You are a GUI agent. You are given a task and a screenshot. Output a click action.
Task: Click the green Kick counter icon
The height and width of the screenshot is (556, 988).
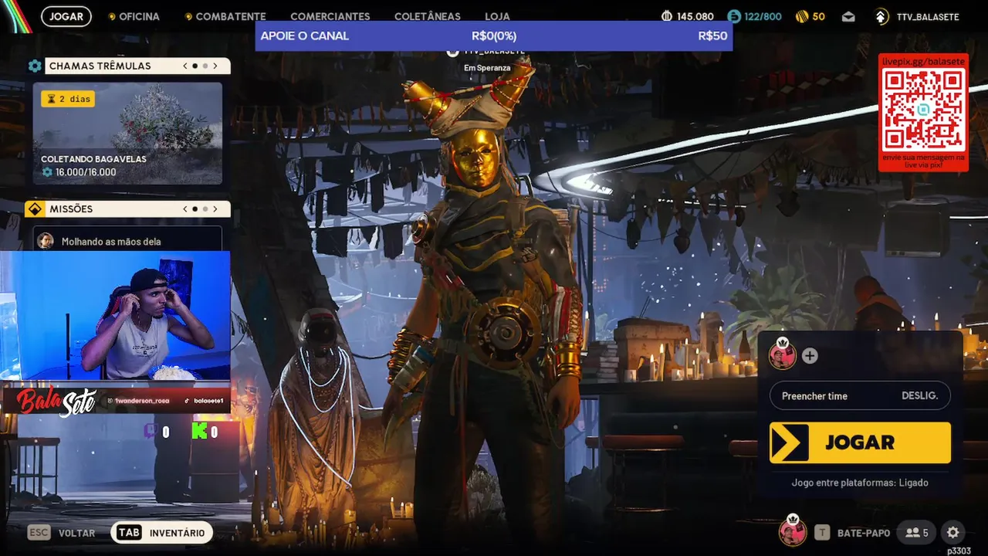(199, 432)
